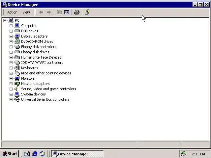This screenshot has width=211, height=158.
Task: Expand the Disk drives category
Action: pos(11,31)
